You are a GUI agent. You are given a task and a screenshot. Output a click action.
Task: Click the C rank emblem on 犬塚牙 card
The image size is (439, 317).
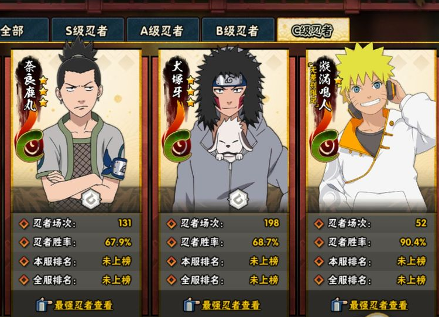click(177, 145)
